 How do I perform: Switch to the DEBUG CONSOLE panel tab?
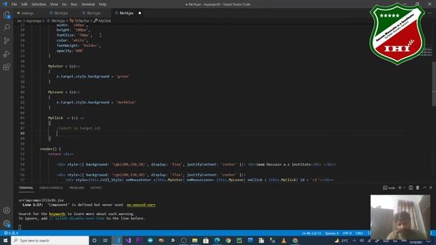point(51,188)
